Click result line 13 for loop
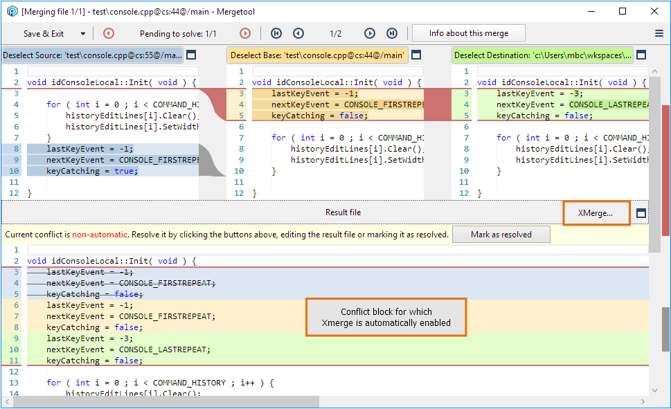 point(160,383)
